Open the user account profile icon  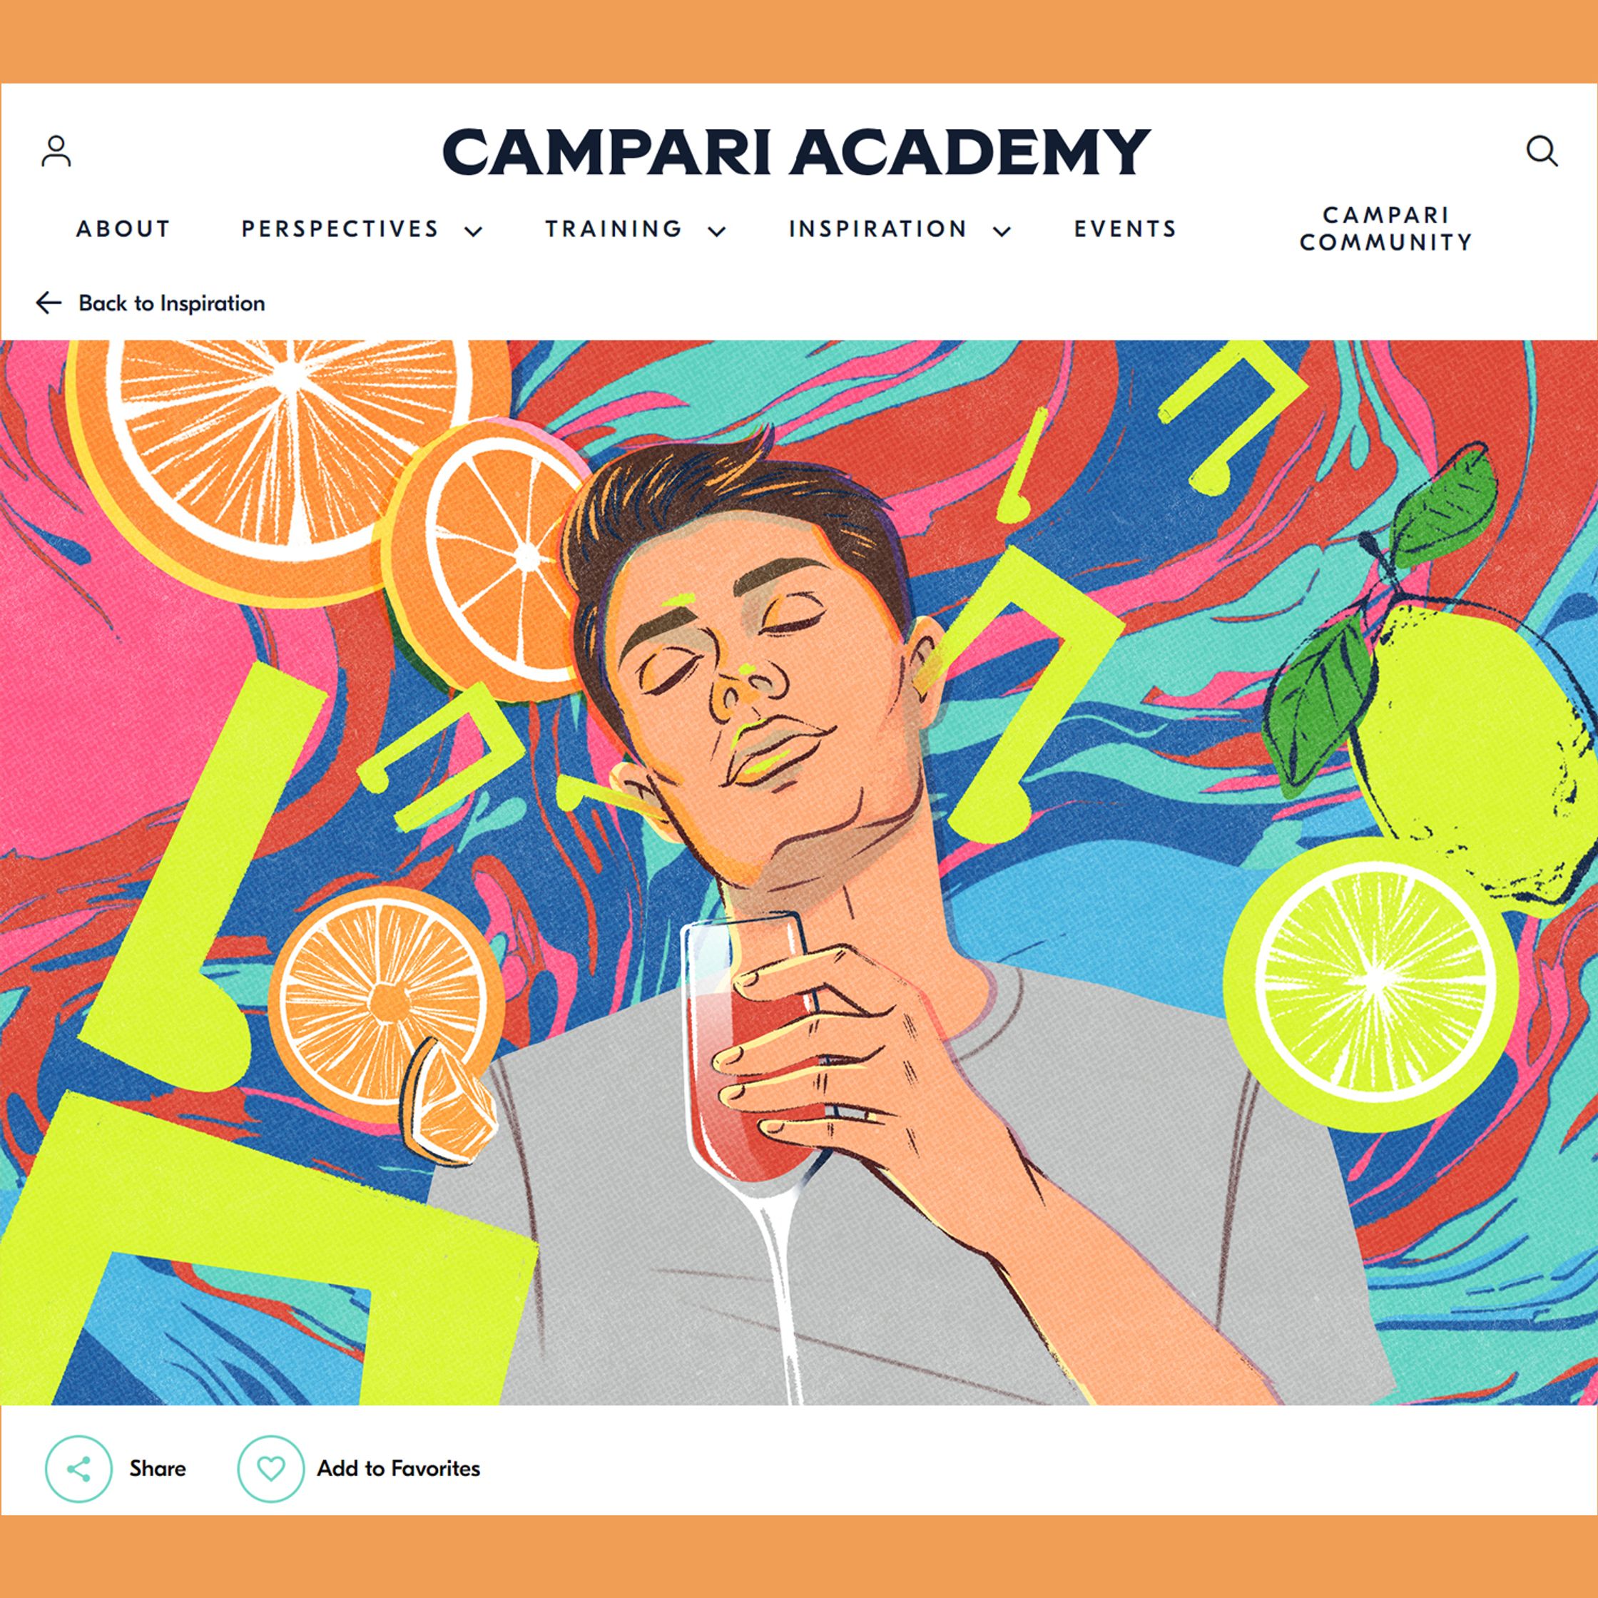(56, 151)
